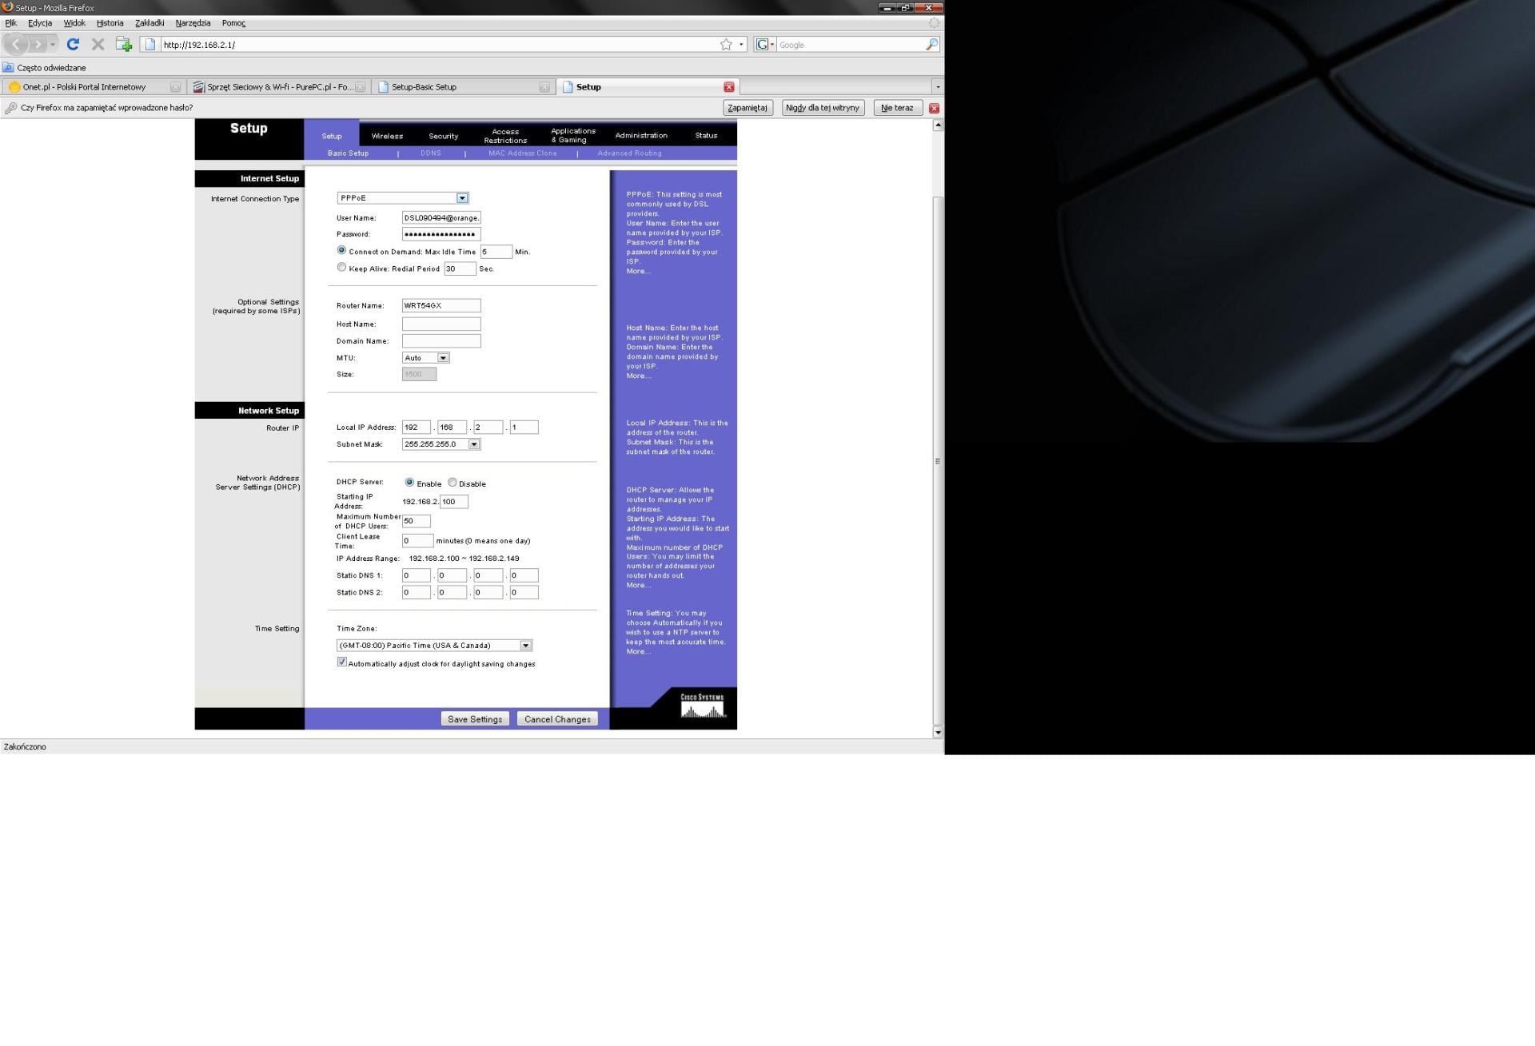Click the browser reload icon
The height and width of the screenshot is (1046, 1535).
click(73, 45)
